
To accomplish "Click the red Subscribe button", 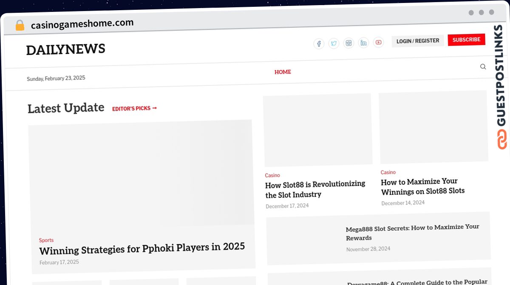I will 466,40.
